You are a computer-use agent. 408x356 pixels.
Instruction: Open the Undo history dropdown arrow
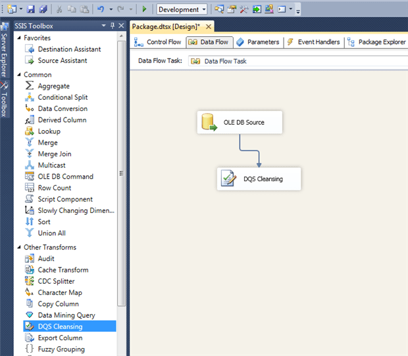pos(111,9)
